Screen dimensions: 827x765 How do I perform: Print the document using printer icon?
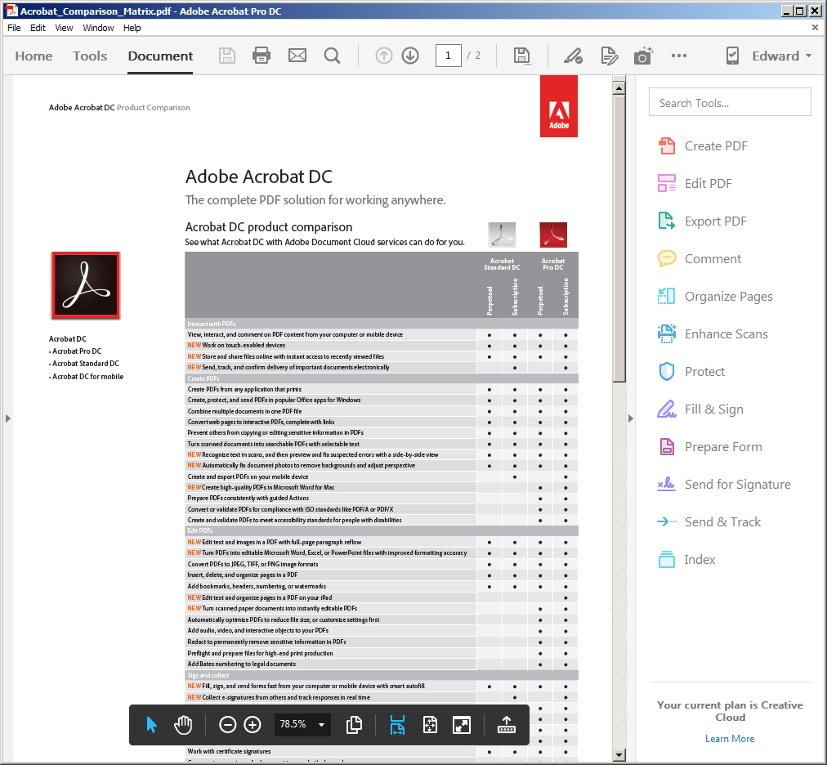[x=261, y=56]
